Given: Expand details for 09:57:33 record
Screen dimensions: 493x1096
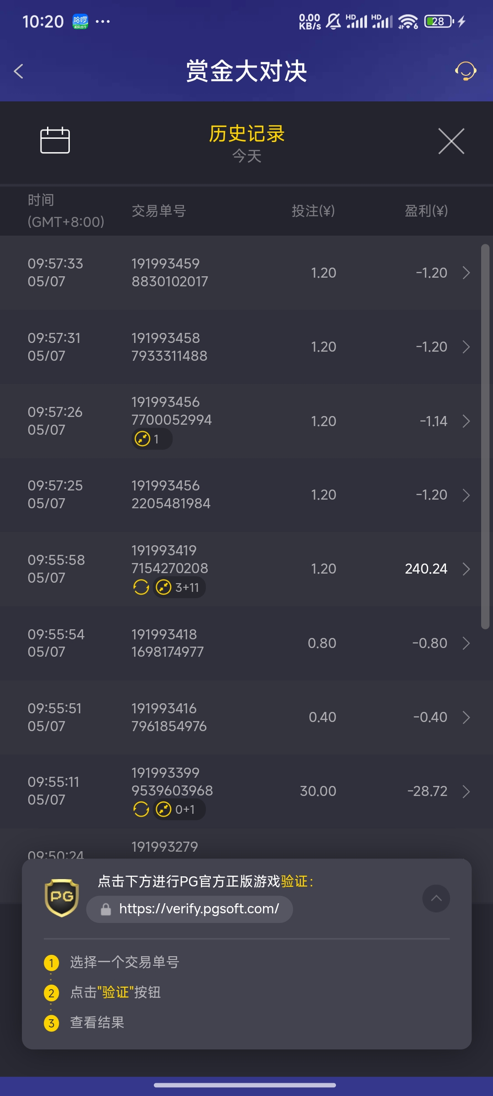Looking at the screenshot, I should 466,273.
